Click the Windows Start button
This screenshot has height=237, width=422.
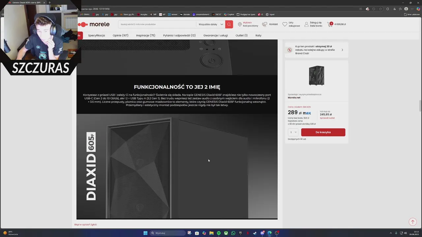coord(145,233)
